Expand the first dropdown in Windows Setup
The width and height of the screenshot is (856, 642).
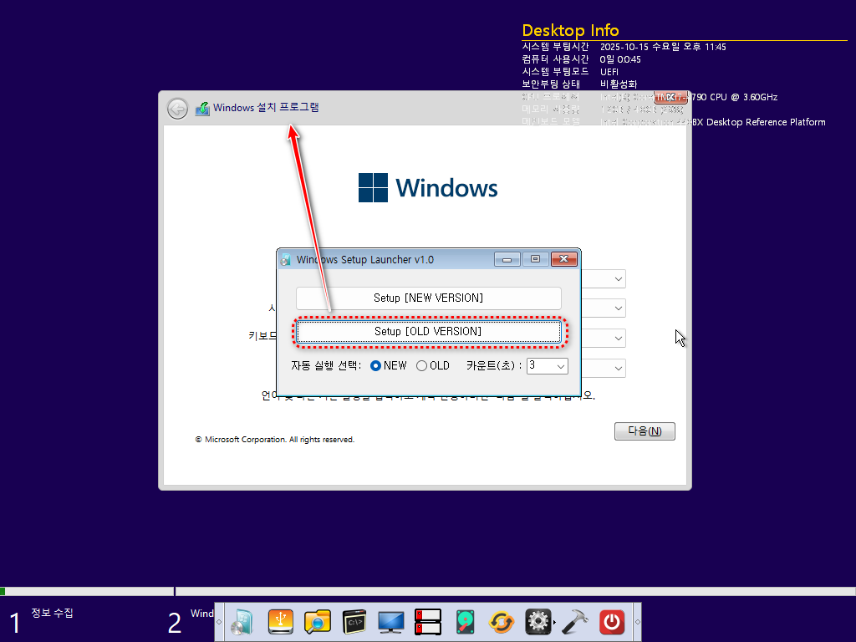tap(618, 279)
